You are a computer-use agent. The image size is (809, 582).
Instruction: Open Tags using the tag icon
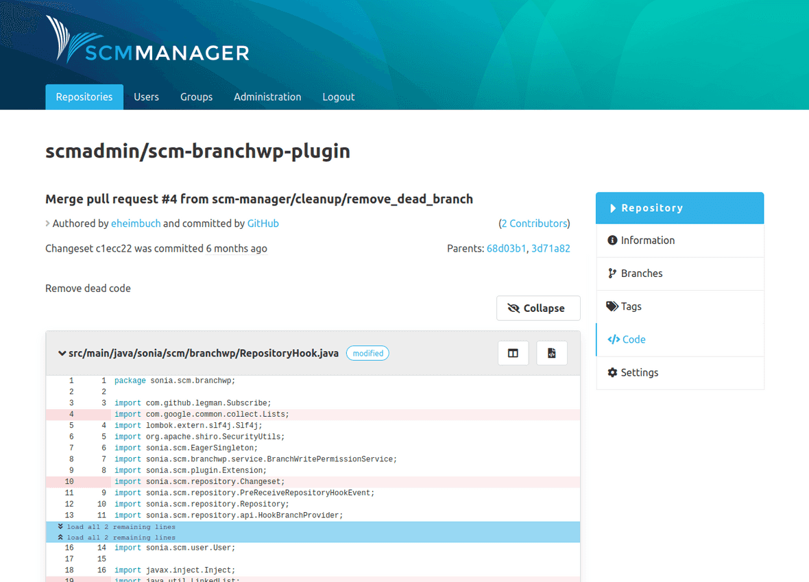(x=612, y=306)
